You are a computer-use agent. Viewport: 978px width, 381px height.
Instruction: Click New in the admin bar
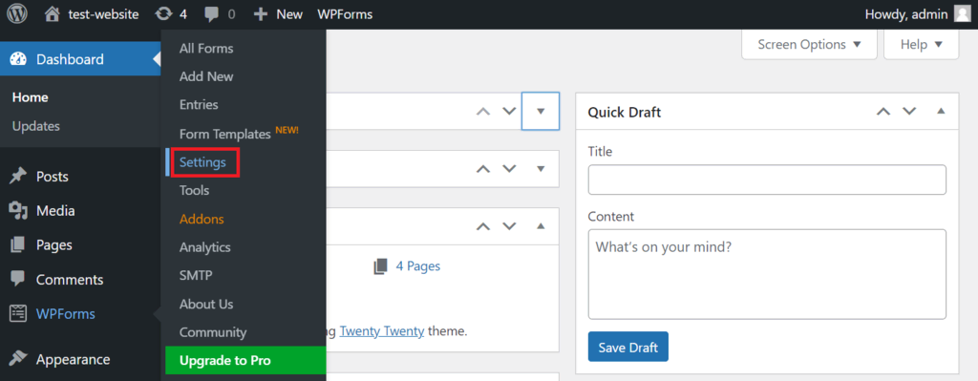pos(289,13)
